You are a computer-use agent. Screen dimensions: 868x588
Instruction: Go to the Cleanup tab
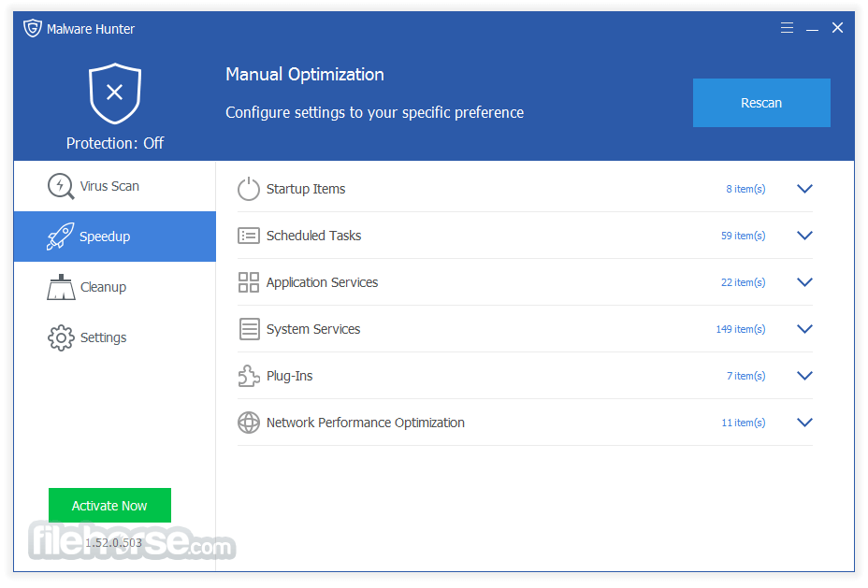115,287
